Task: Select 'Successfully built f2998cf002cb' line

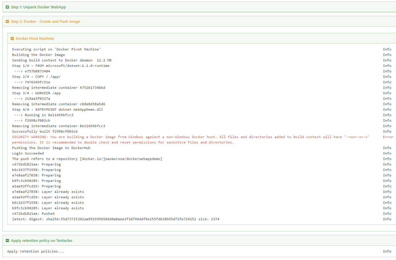Action: coord(45,131)
